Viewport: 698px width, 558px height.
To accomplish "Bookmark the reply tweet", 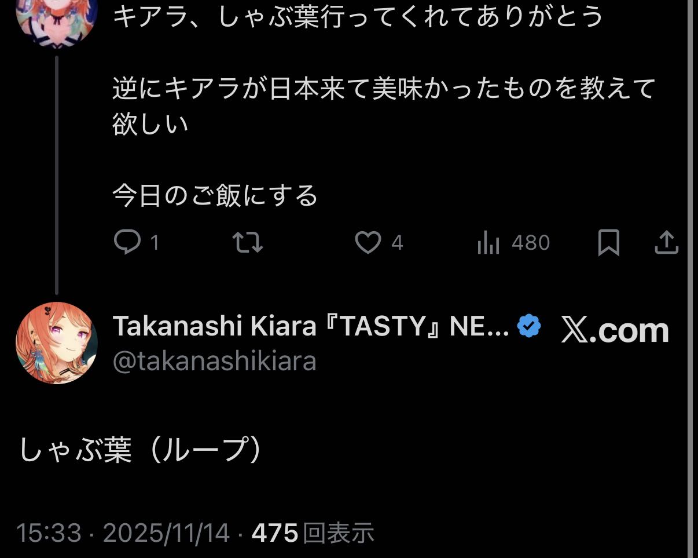I will pyautogui.click(x=608, y=243).
